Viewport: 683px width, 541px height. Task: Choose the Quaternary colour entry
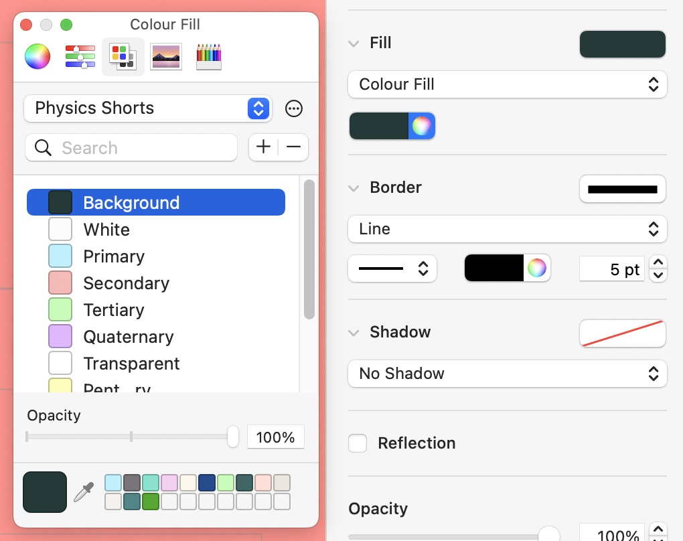pos(128,337)
